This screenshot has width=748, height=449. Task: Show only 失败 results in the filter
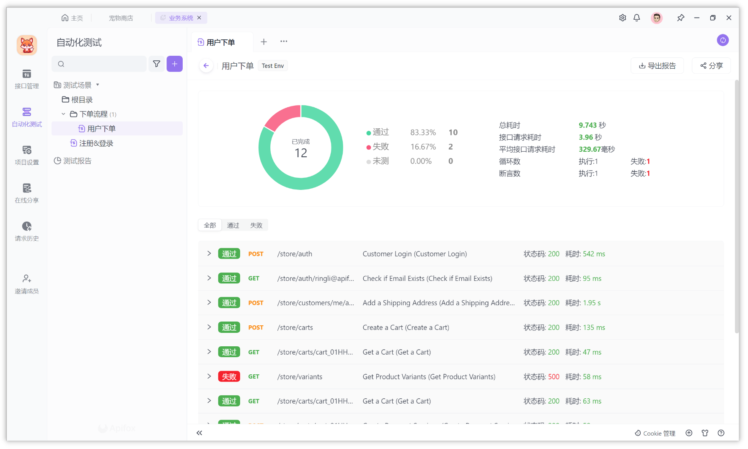(x=256, y=225)
